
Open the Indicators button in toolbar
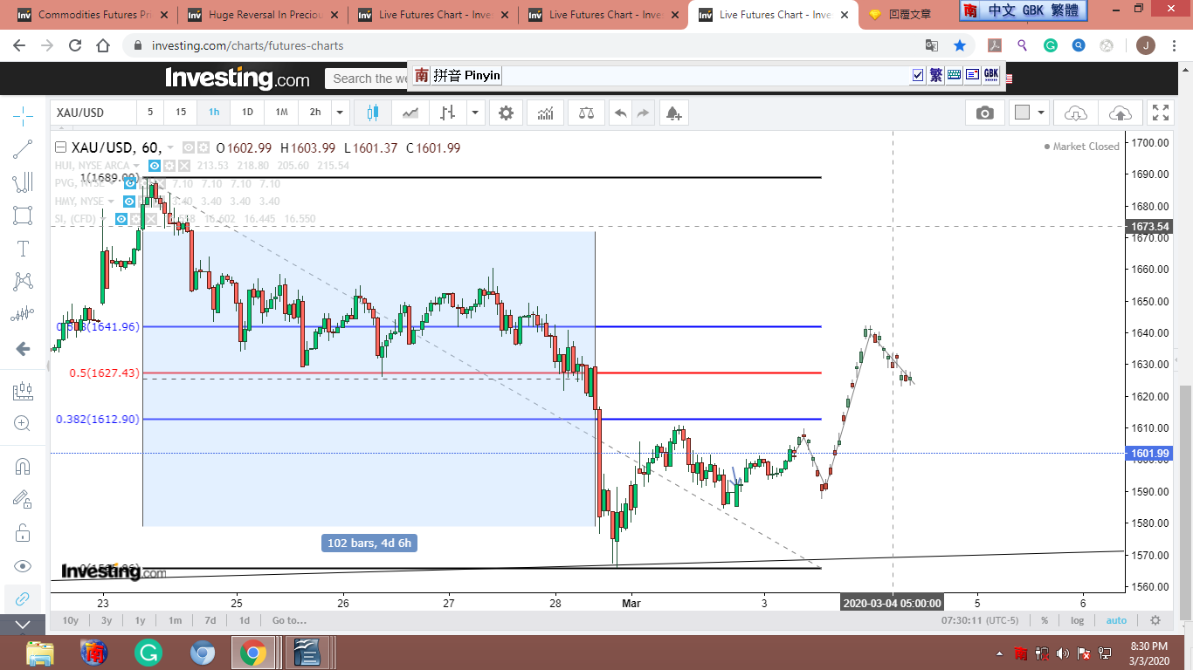pos(546,113)
